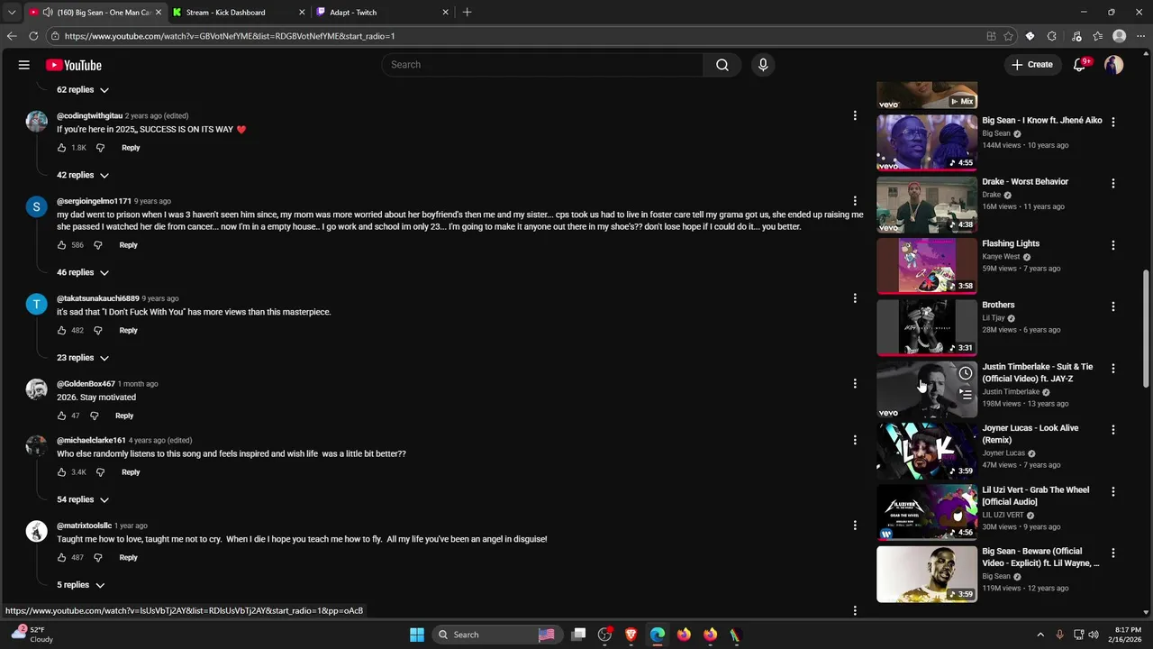Open @michaelclarke161 channel link
Image resolution: width=1153 pixels, height=649 pixels.
91,441
